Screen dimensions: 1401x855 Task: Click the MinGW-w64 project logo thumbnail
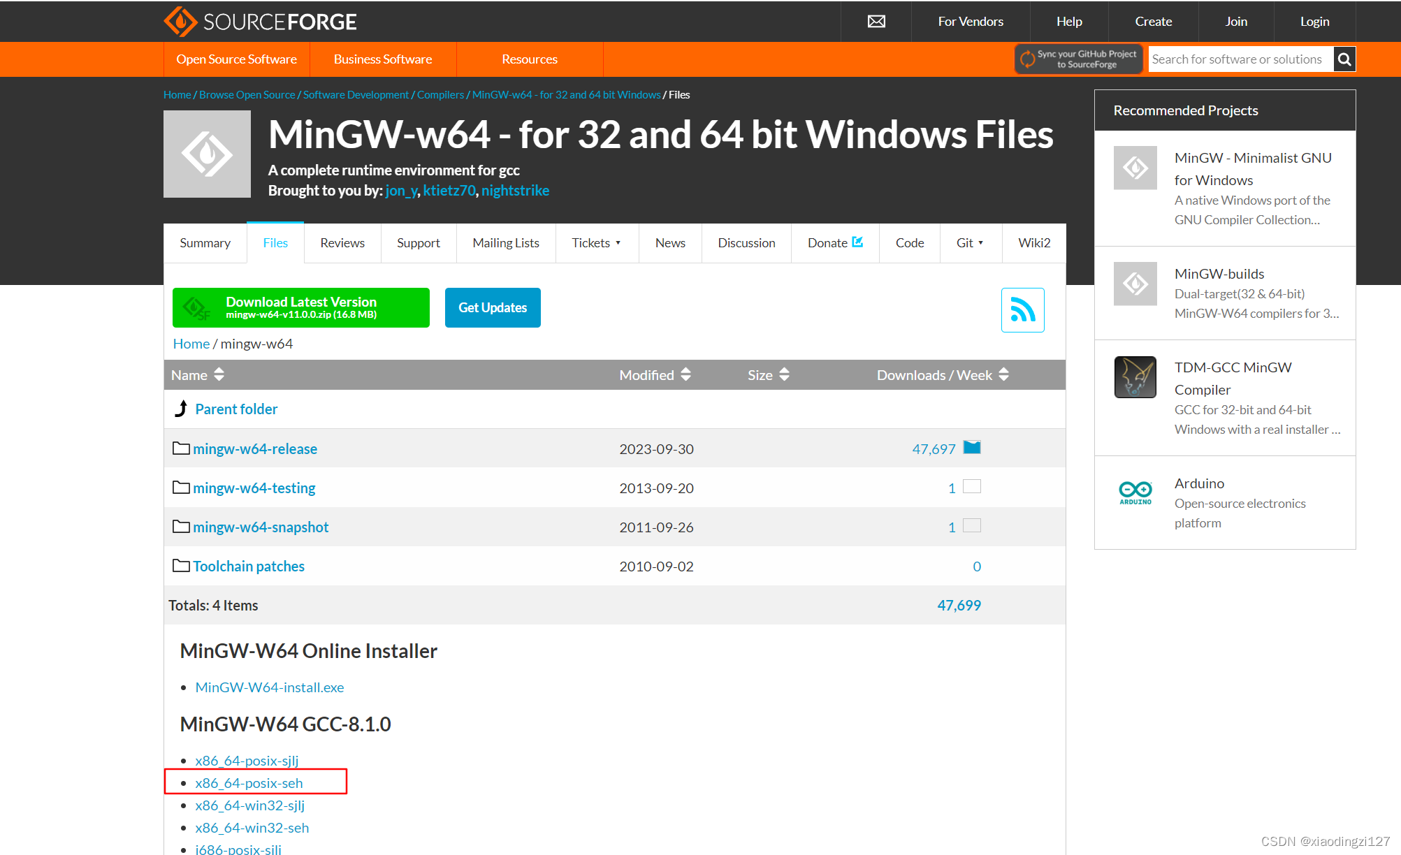pyautogui.click(x=207, y=154)
